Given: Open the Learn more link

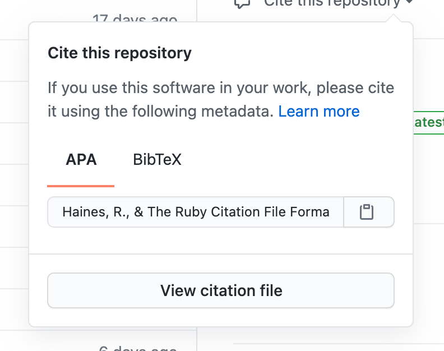Looking at the screenshot, I should tap(318, 111).
